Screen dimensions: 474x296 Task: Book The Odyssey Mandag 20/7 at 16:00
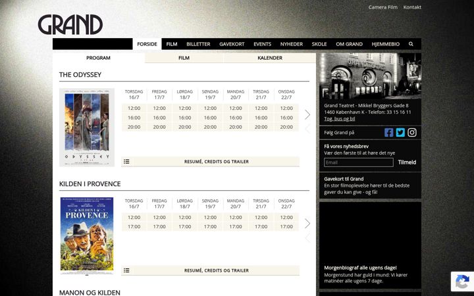pyautogui.click(x=236, y=118)
